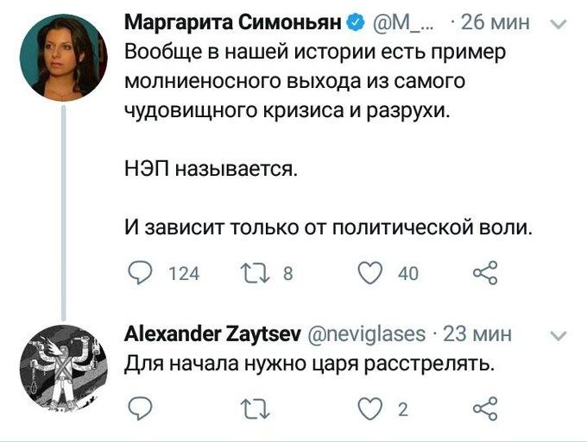The image size is (587, 442).
Task: Click the Alexander Zaytsev display name
Action: point(211,333)
